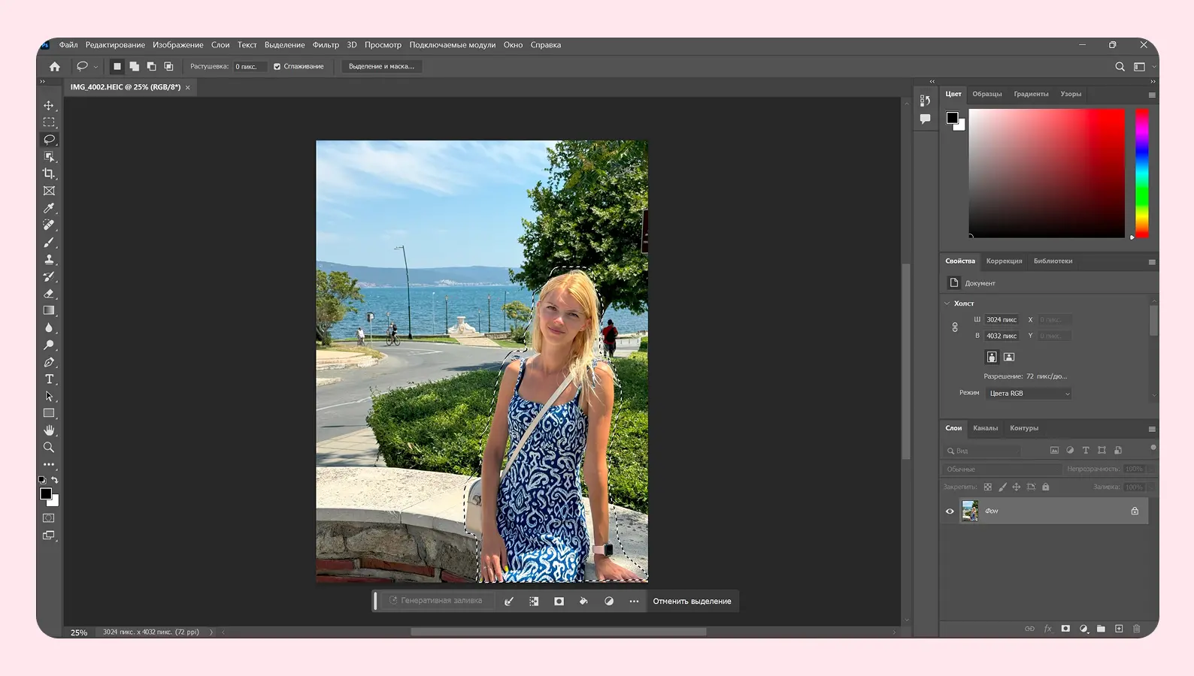The width and height of the screenshot is (1194, 676).
Task: Click the Фон layer thumbnail
Action: 970,511
